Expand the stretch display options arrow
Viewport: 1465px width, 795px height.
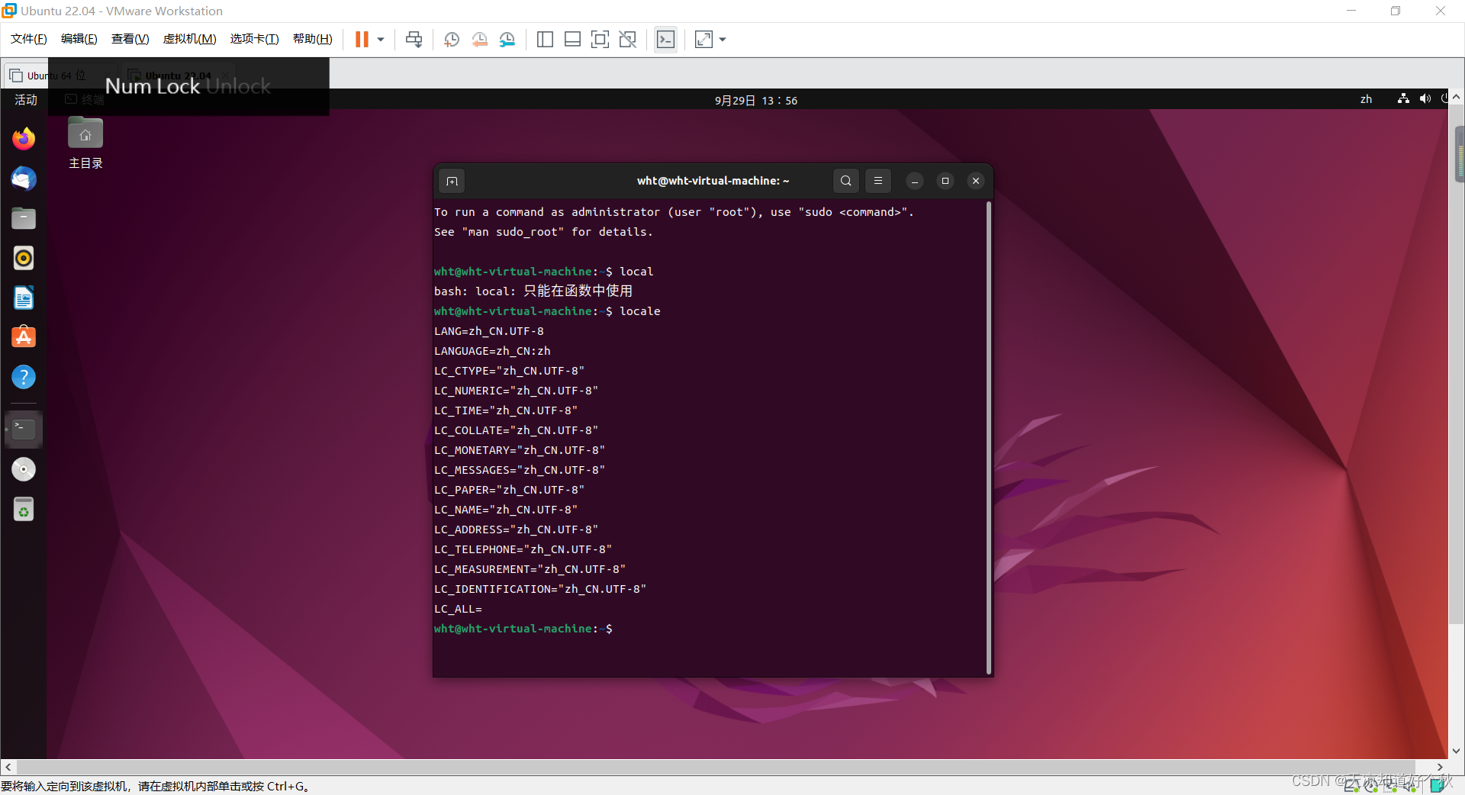coord(723,40)
